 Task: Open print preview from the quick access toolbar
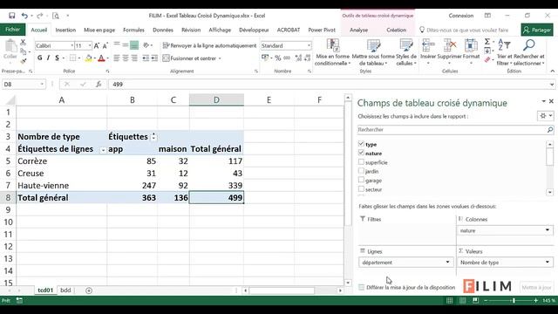56,16
